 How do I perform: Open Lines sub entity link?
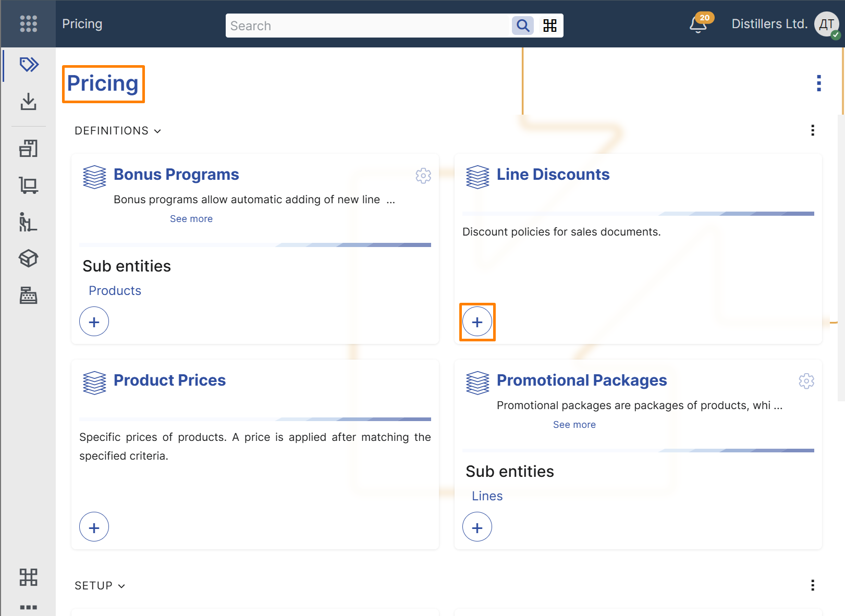point(487,496)
